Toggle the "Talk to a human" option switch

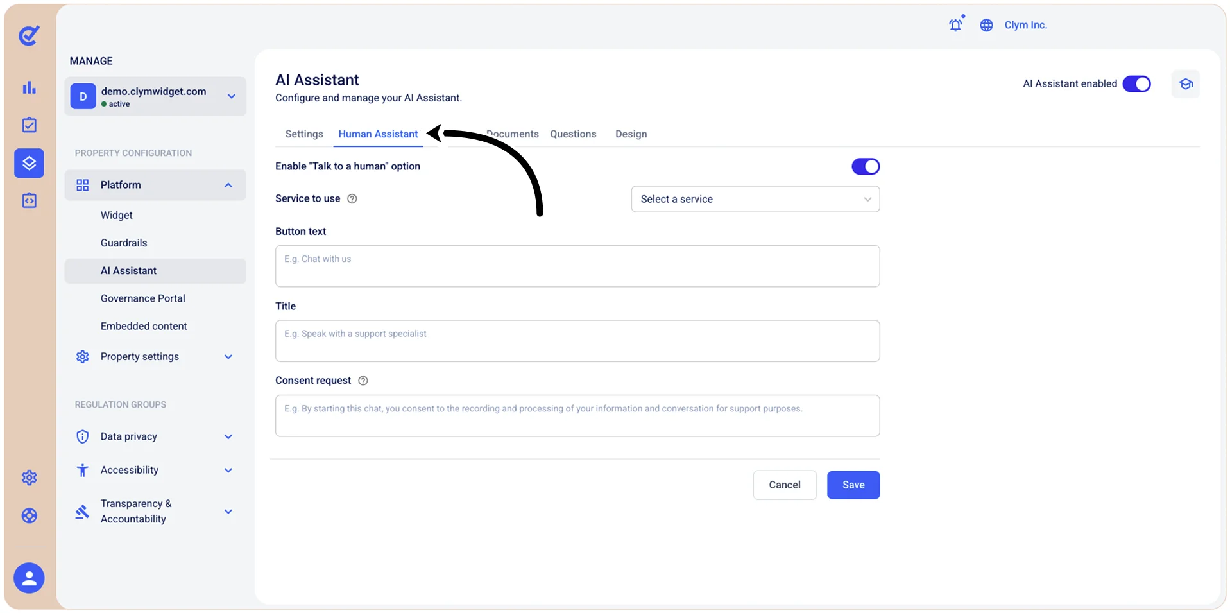click(866, 167)
